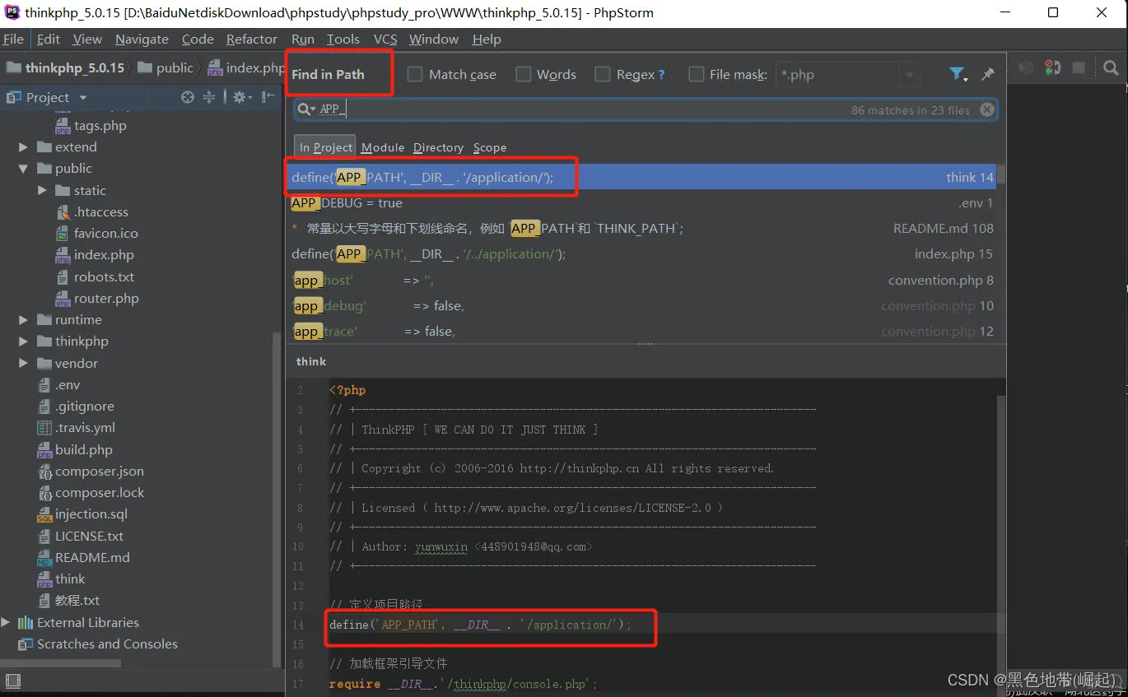1128x697 pixels.
Task: Select the README.md 108 result
Action: pyautogui.click(x=643, y=229)
